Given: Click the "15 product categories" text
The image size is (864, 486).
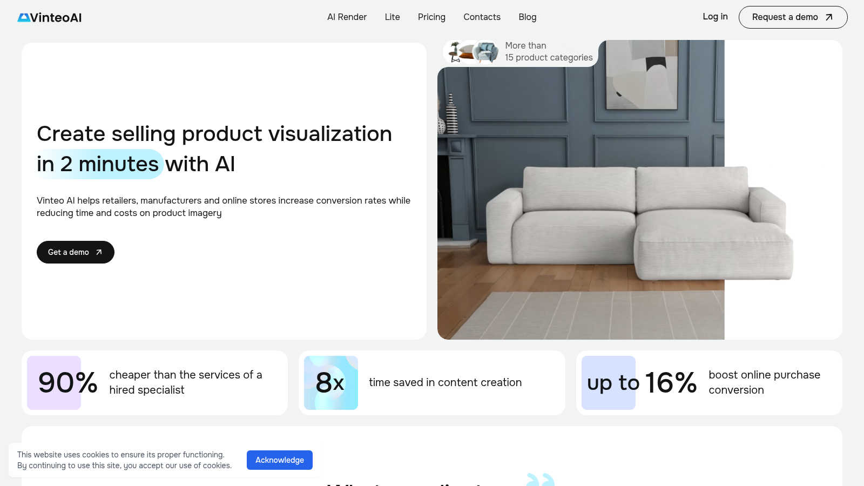Looking at the screenshot, I should point(549,57).
